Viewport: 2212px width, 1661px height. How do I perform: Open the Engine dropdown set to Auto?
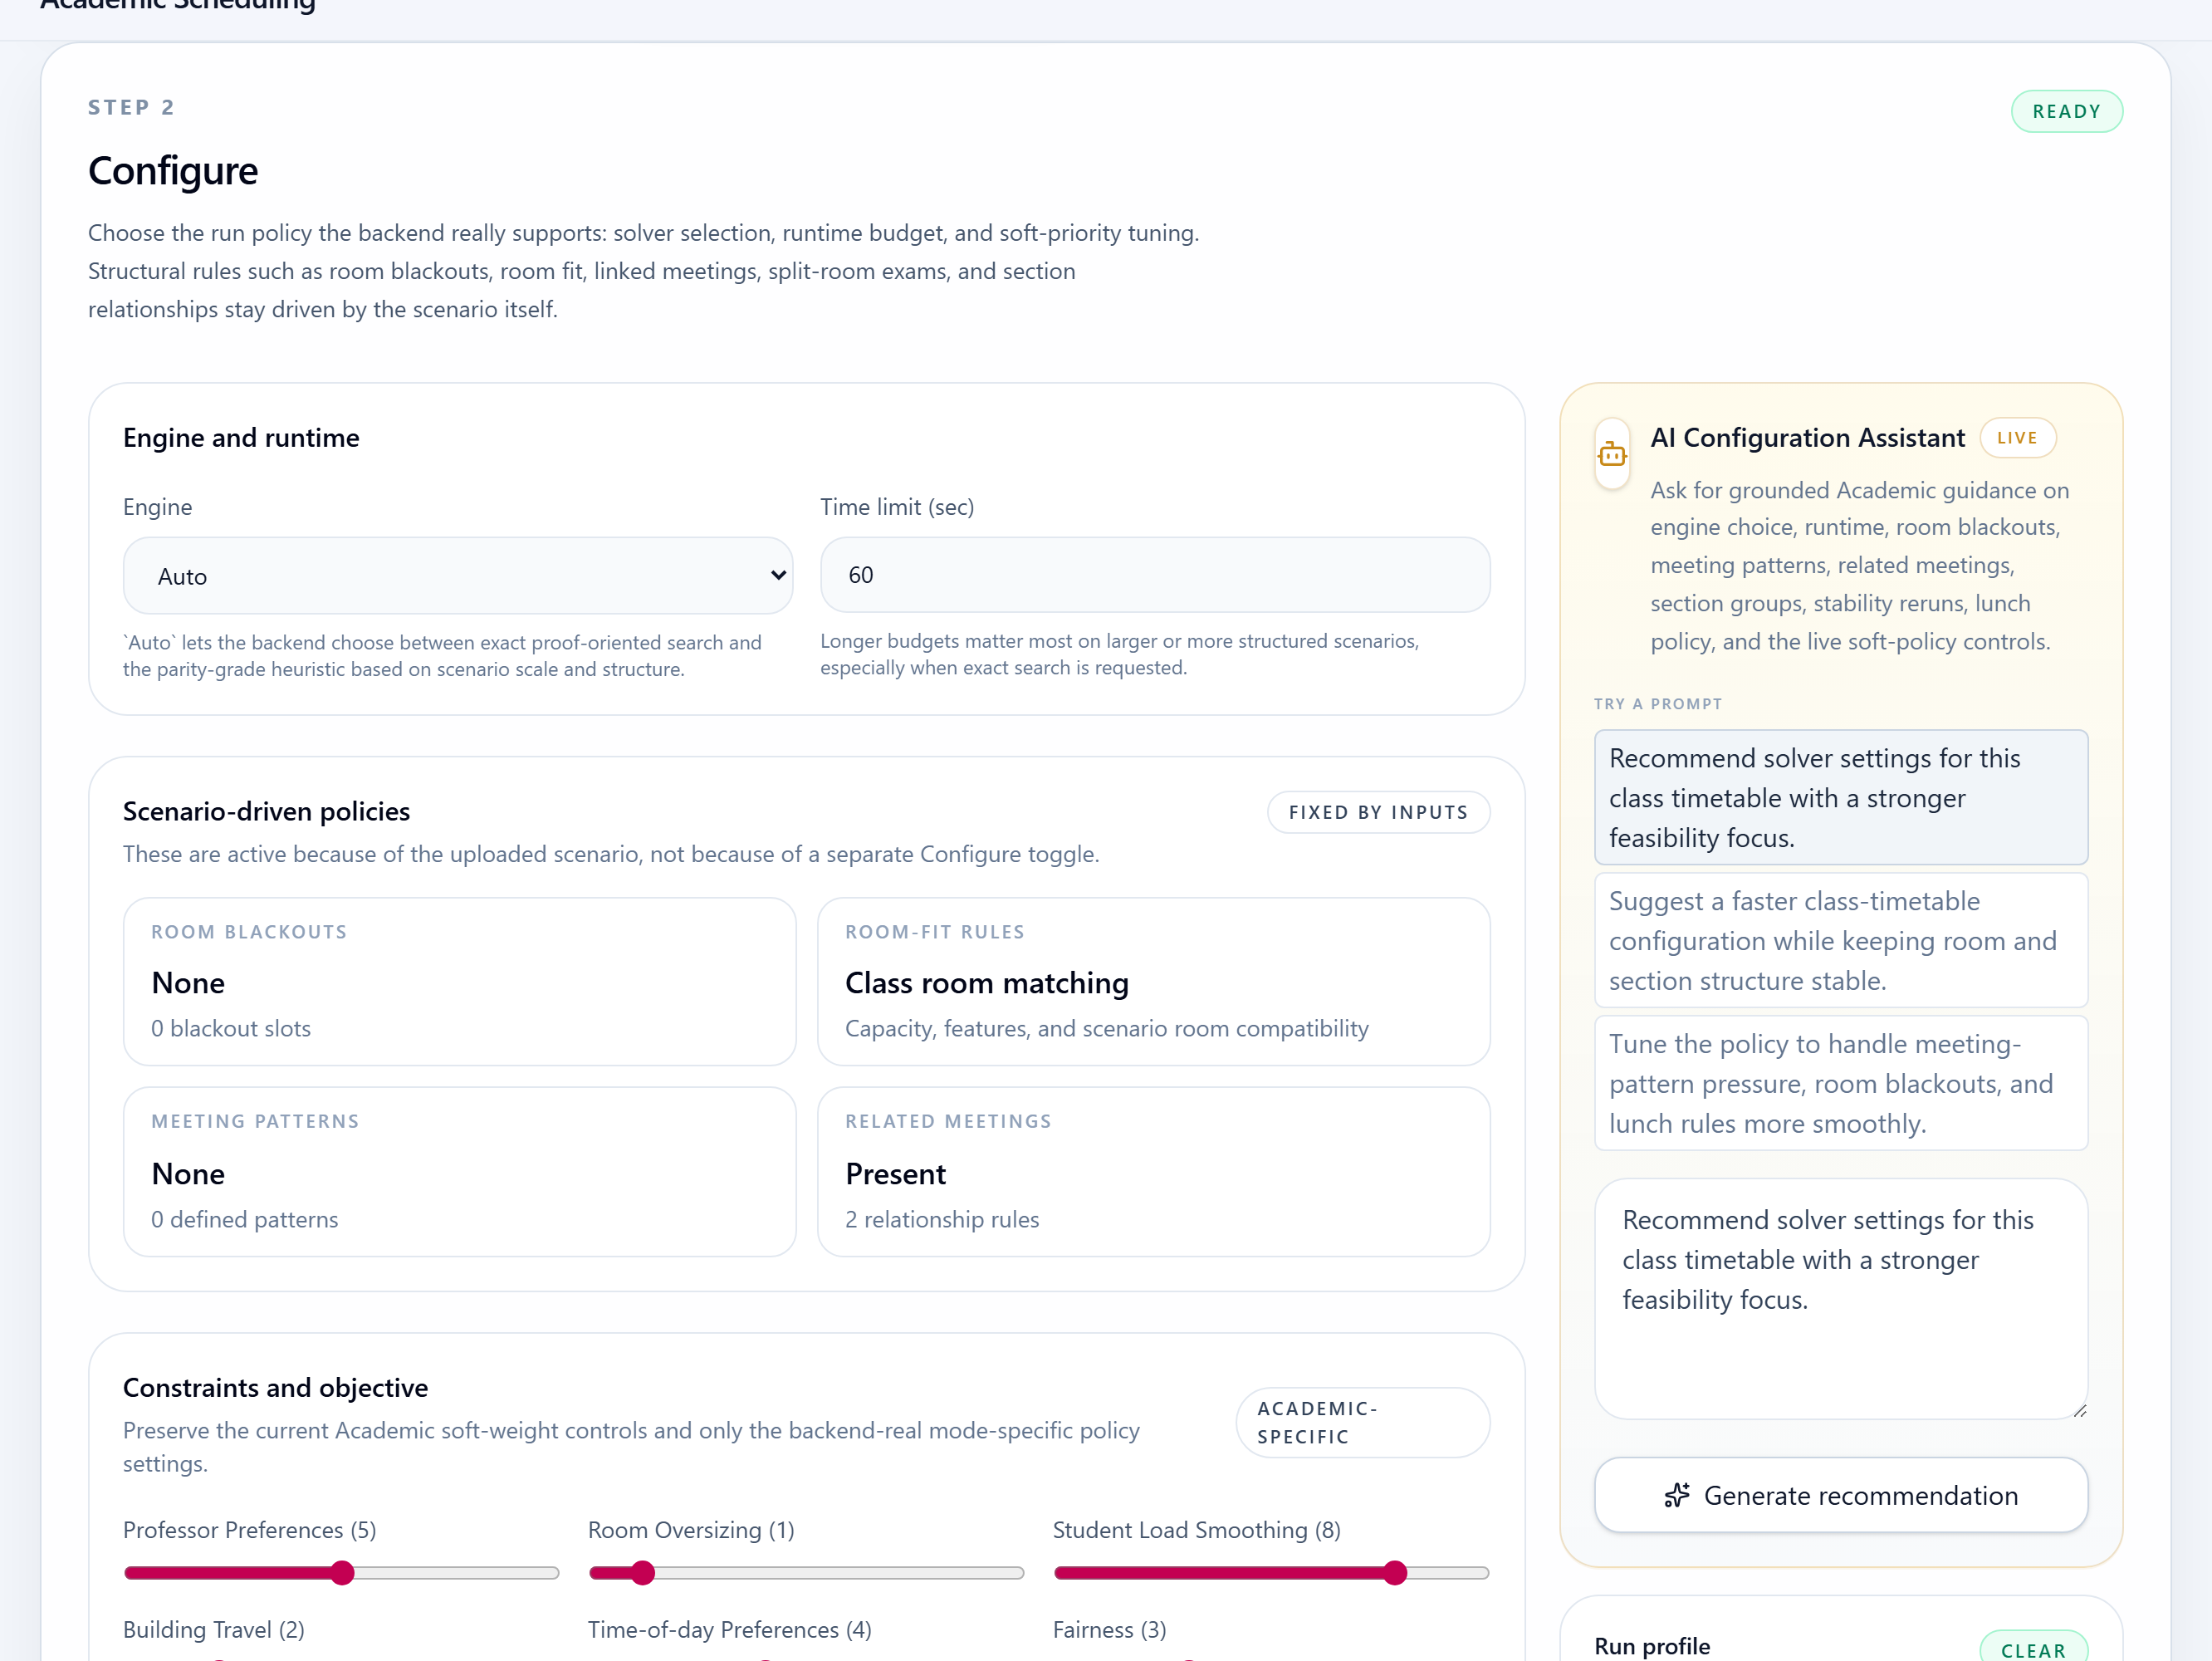pyautogui.click(x=458, y=576)
